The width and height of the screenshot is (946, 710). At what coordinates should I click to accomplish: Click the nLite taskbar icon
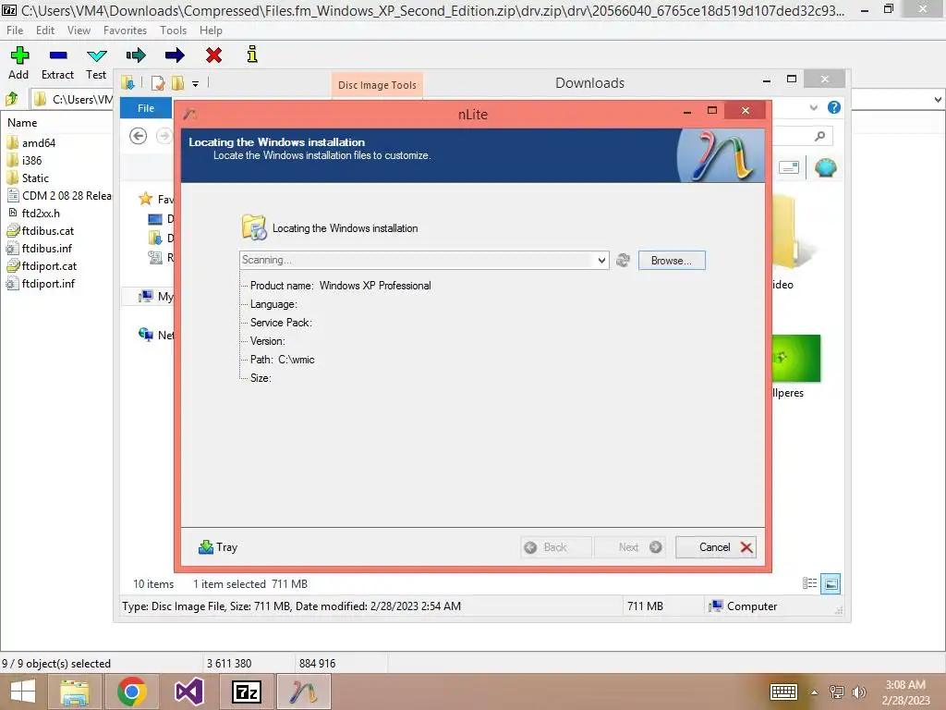point(304,692)
